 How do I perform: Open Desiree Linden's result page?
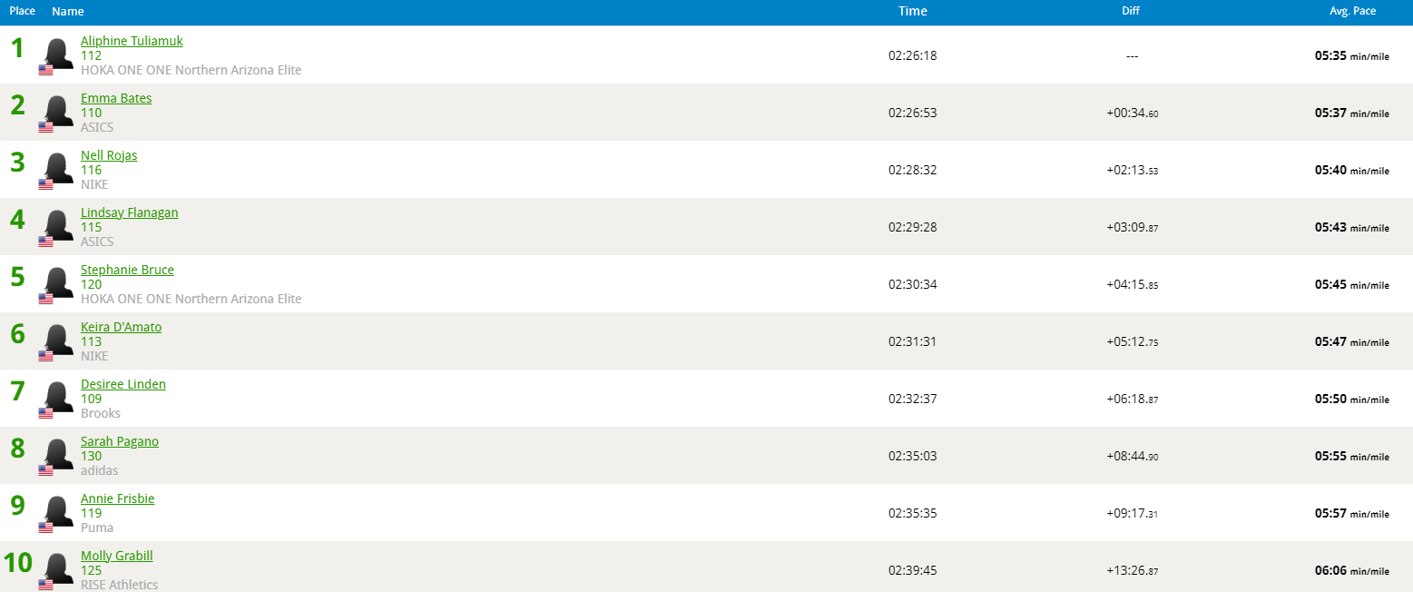click(123, 384)
